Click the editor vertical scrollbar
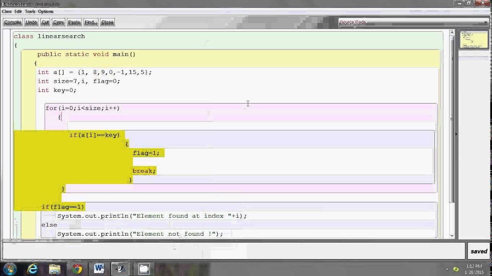 [452, 134]
